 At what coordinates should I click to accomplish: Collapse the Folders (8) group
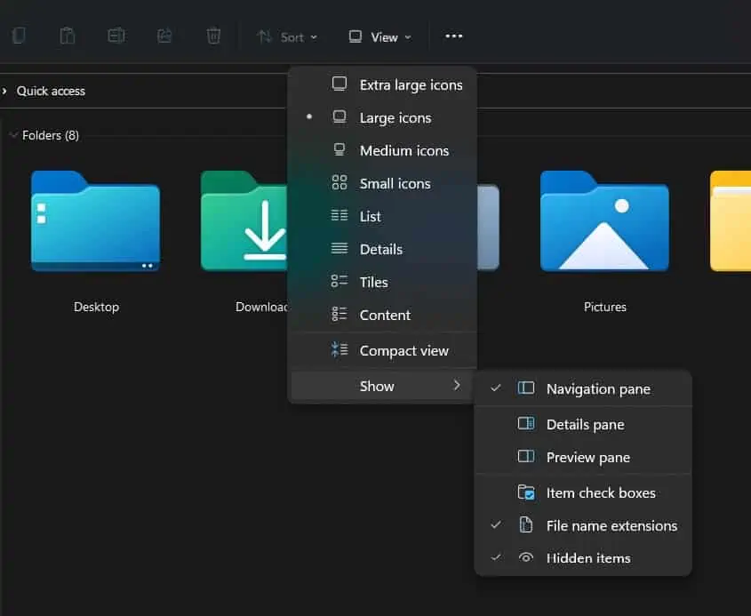(13, 135)
